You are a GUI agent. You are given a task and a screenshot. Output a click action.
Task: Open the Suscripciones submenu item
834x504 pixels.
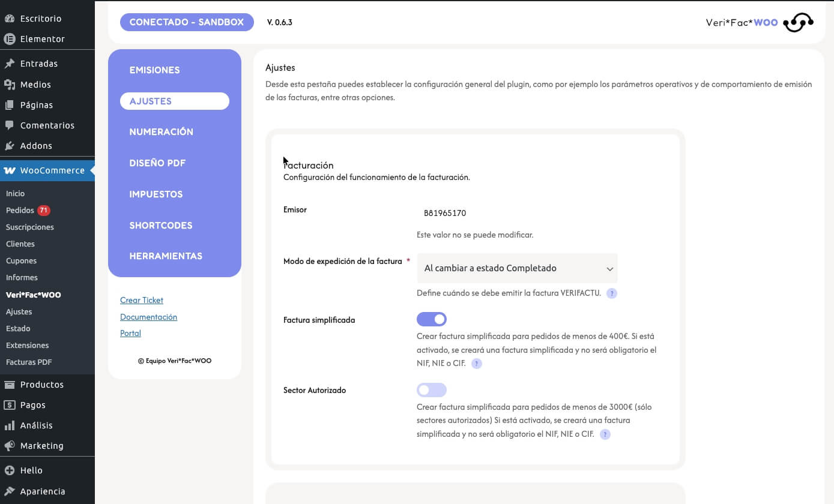(x=30, y=227)
